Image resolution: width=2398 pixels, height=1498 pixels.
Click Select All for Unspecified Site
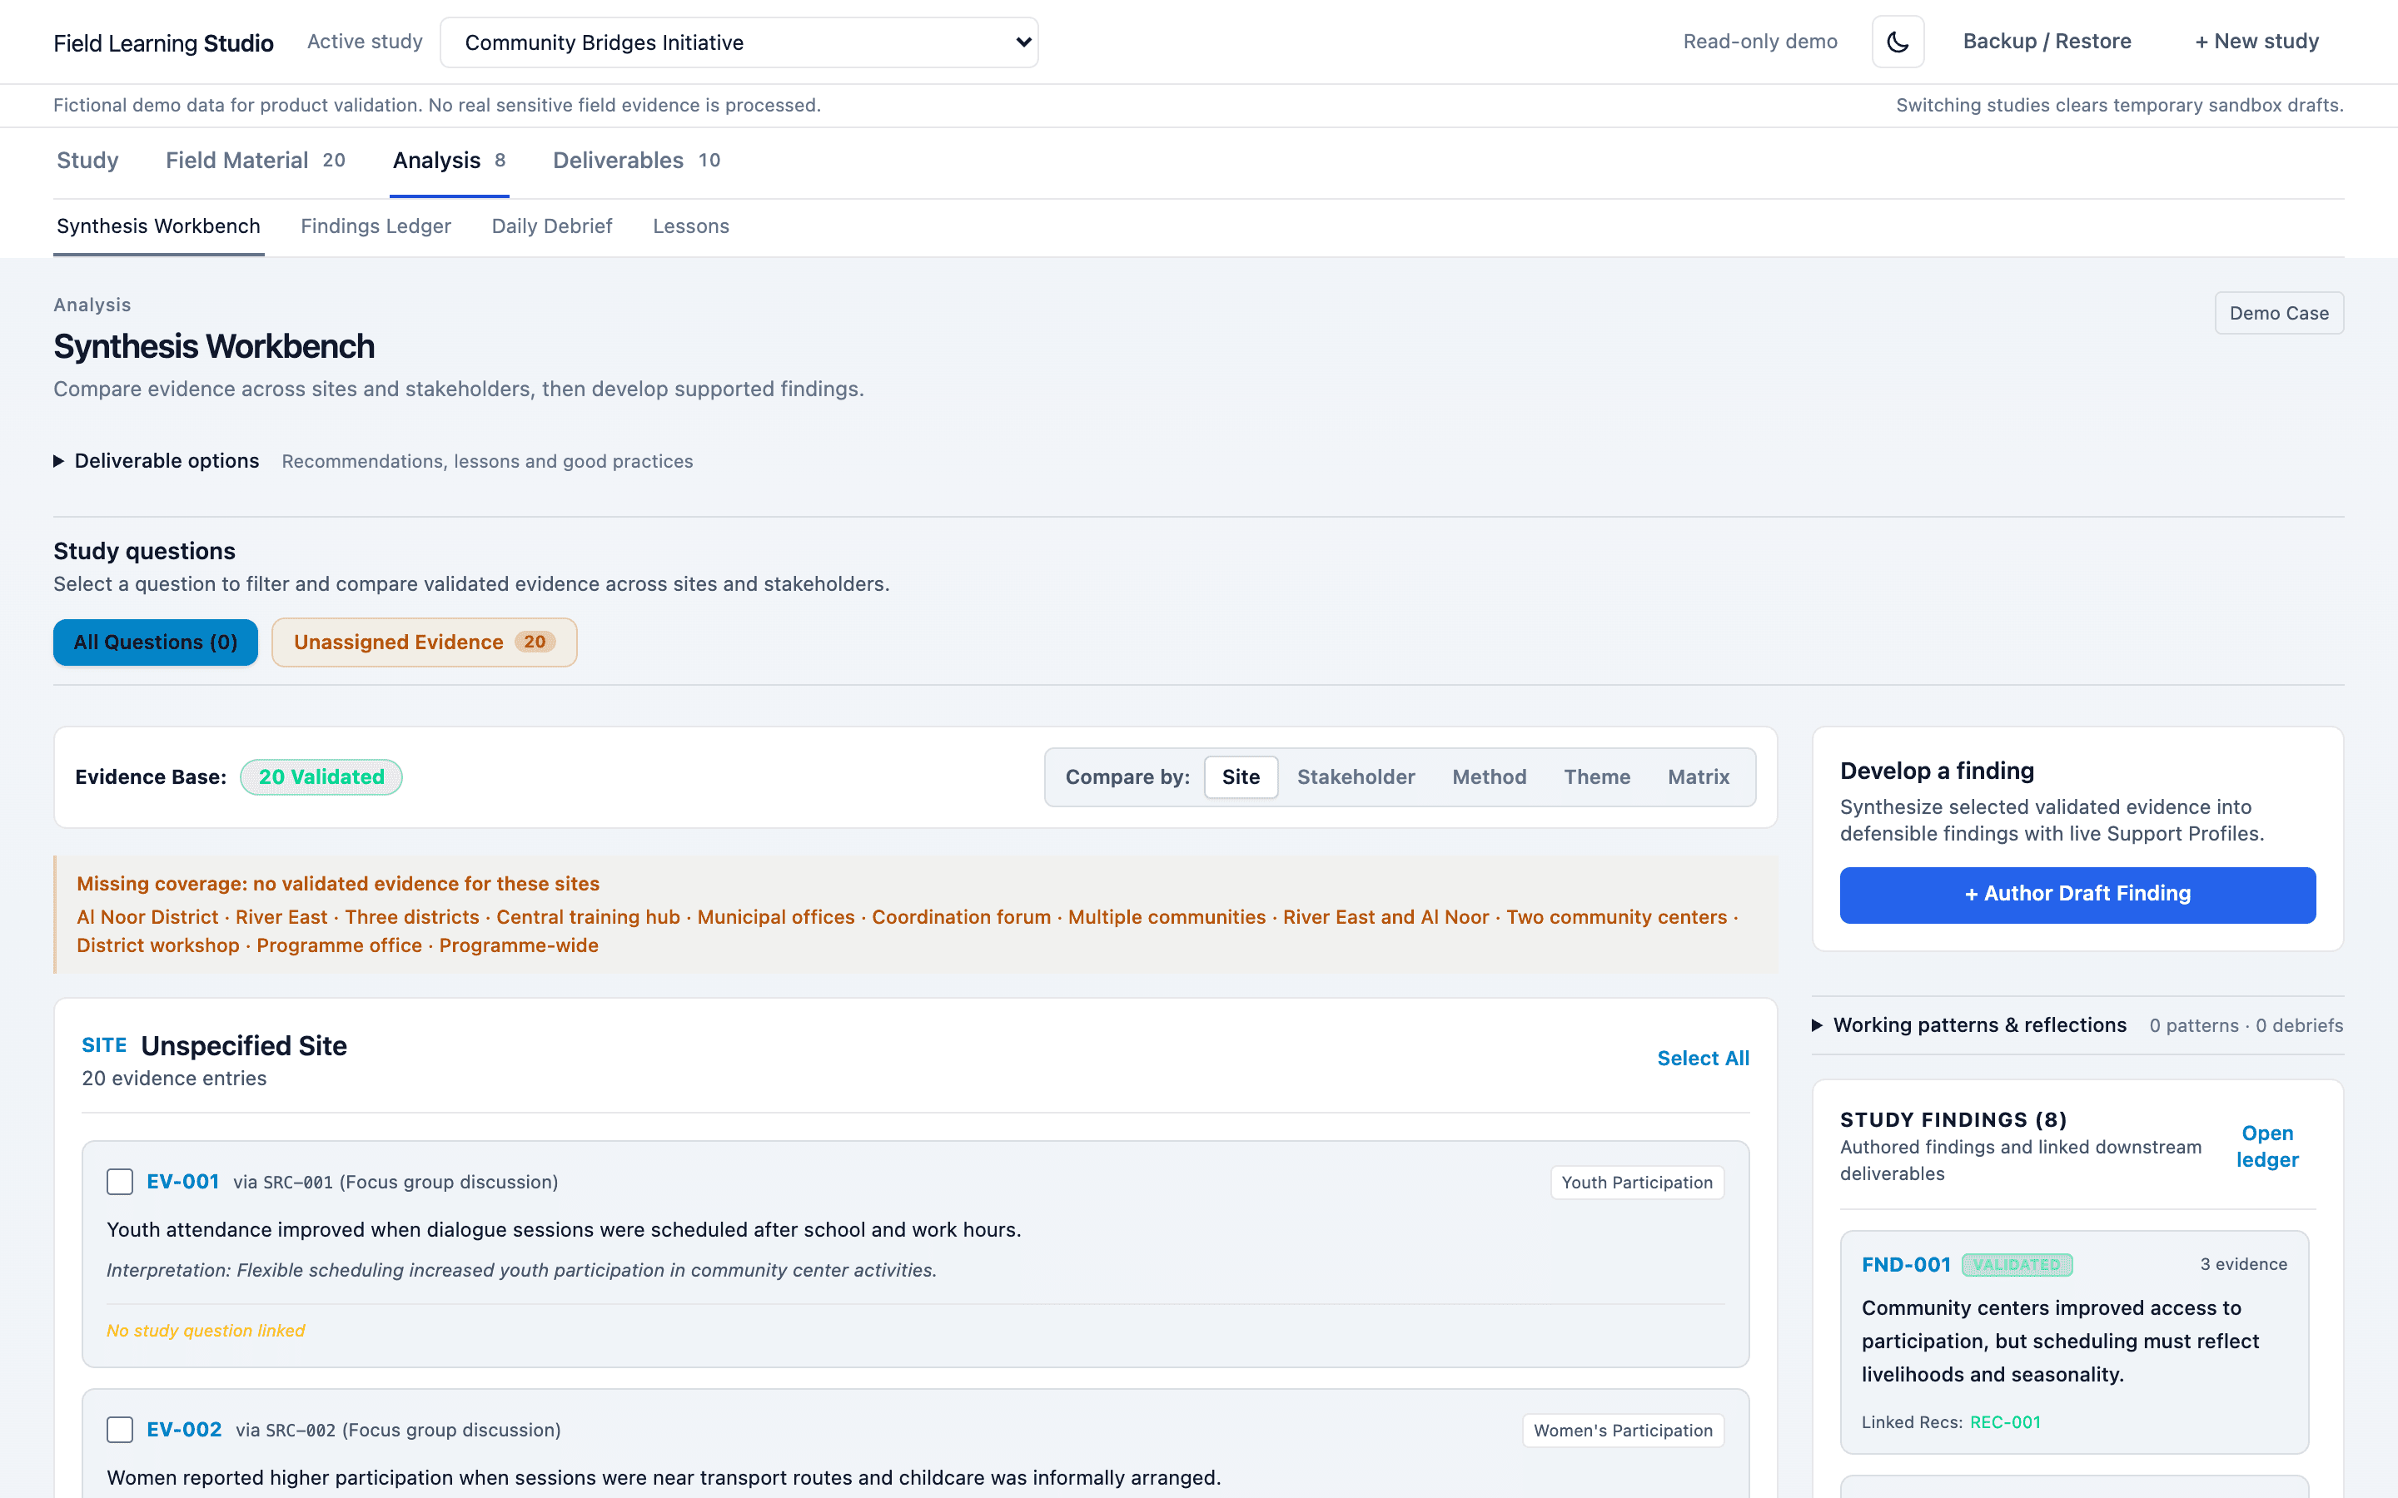click(x=1704, y=1058)
